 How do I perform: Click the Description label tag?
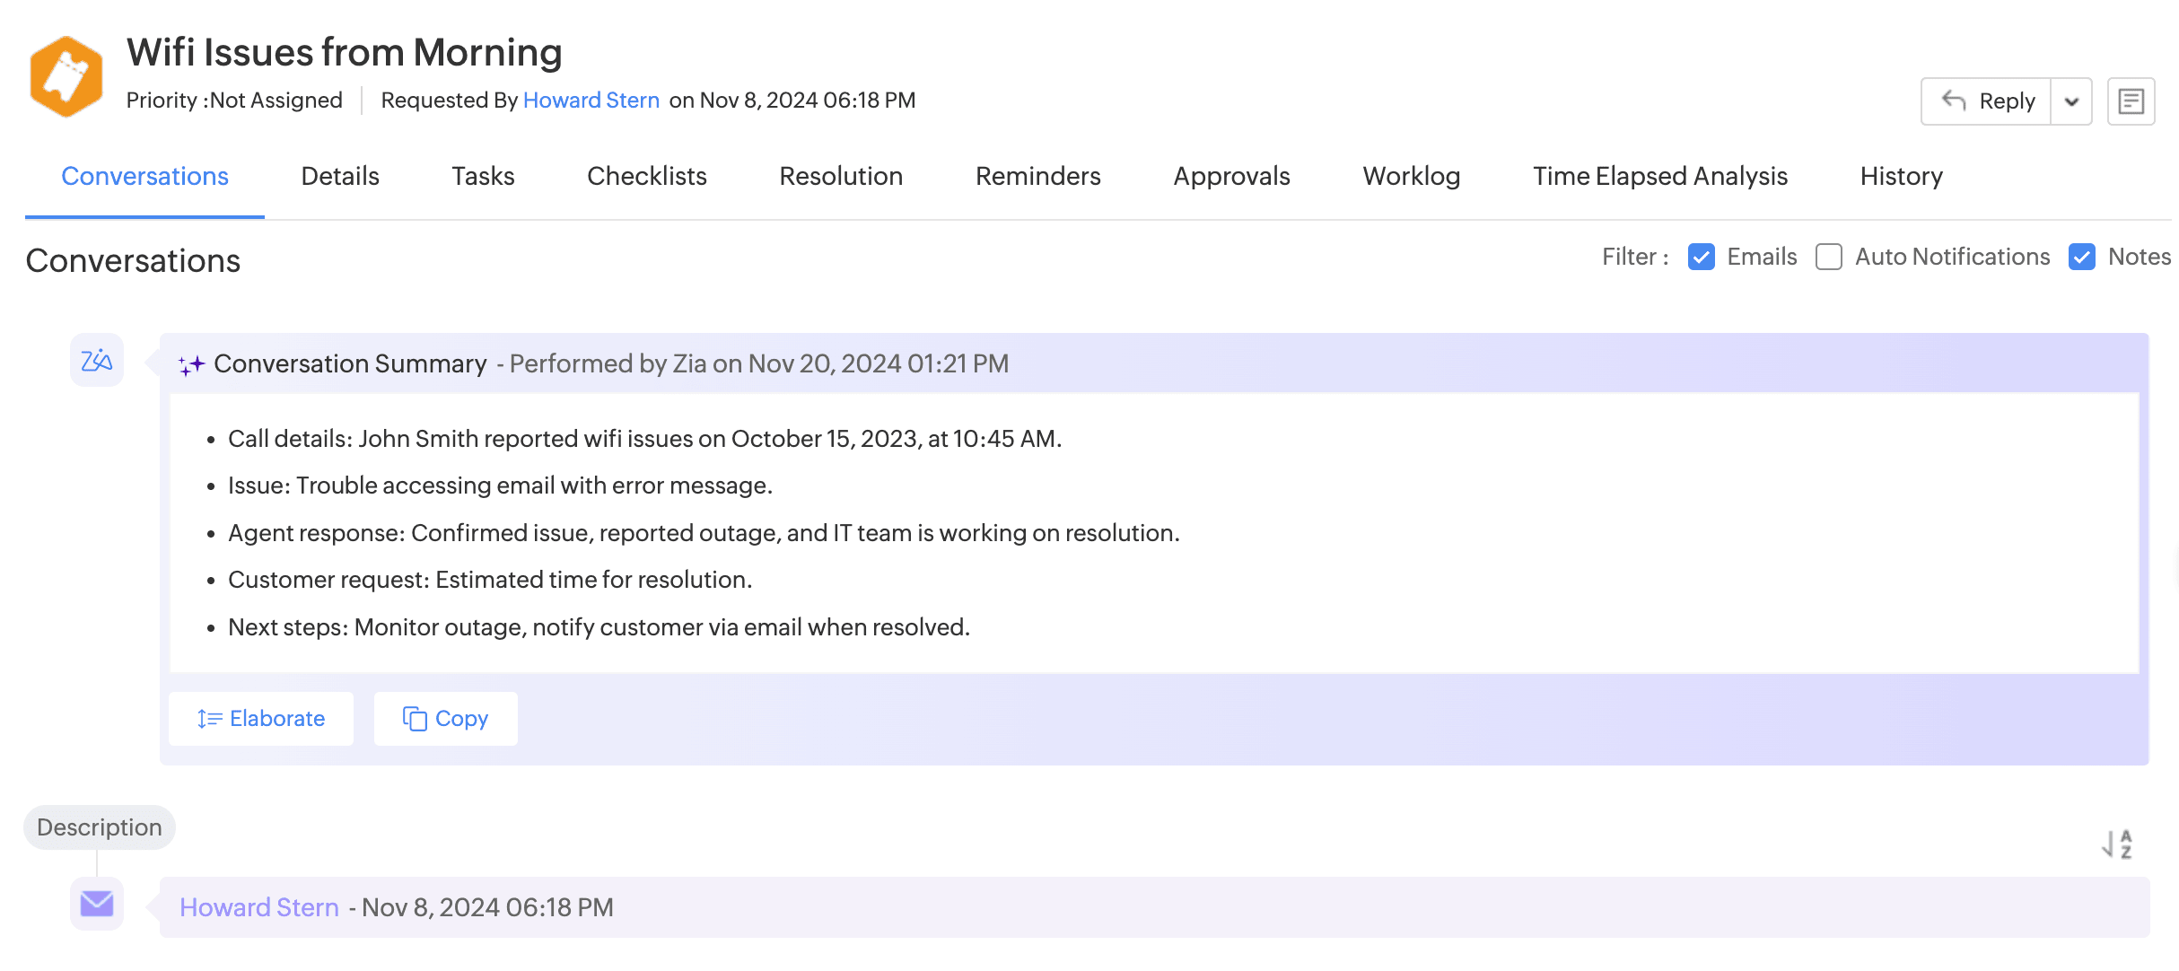(x=100, y=827)
